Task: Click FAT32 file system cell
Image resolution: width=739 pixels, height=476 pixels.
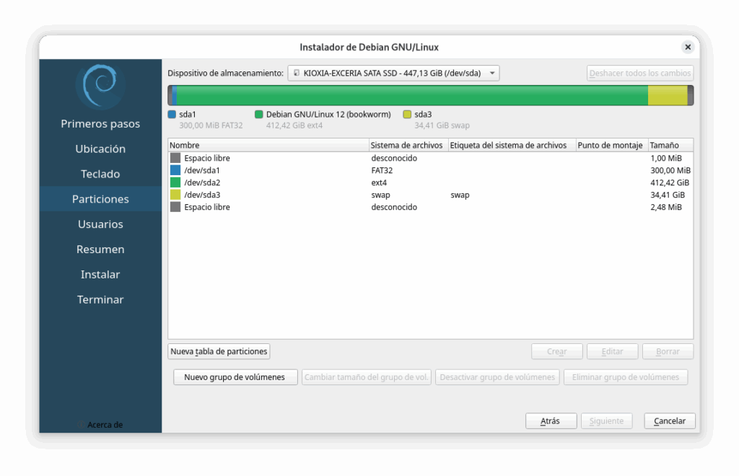Action: (x=382, y=170)
